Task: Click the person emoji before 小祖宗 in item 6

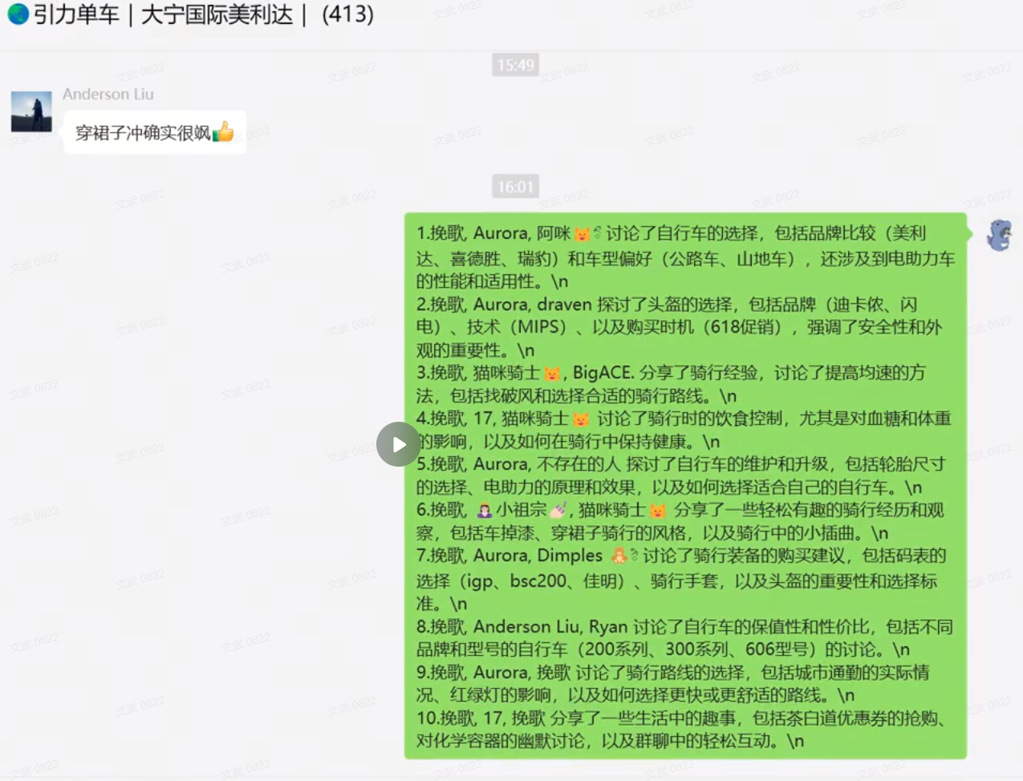Action: [485, 510]
